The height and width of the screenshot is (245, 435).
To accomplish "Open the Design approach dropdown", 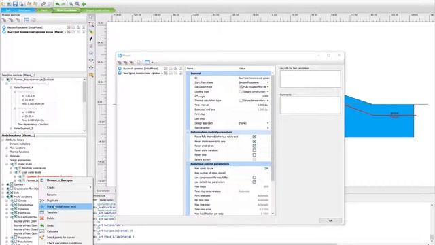I will tap(268, 123).
